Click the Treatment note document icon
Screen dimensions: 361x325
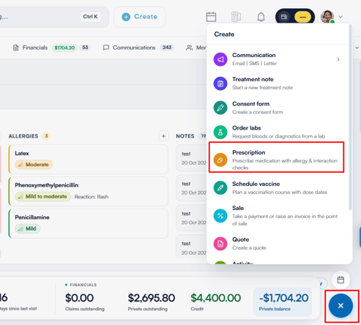coord(220,83)
